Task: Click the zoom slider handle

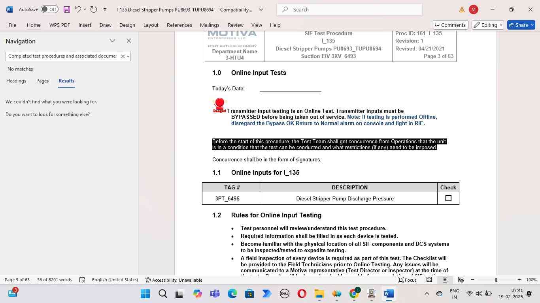Action: tap(496, 280)
